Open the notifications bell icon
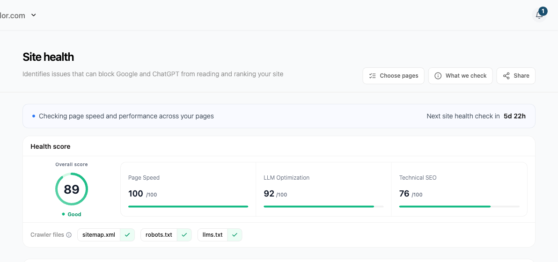Screen dimensions: 558x262 539,15
